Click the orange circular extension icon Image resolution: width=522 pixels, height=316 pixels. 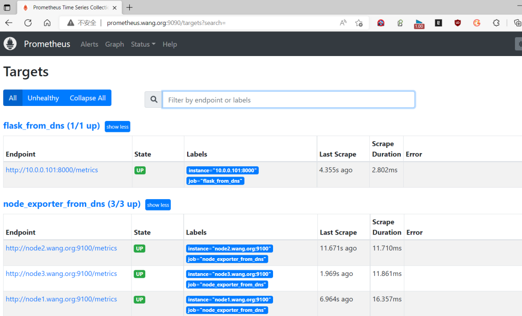tap(477, 23)
